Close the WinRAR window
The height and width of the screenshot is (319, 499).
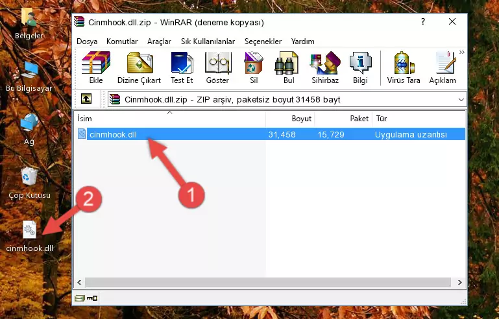pyautogui.click(x=452, y=21)
